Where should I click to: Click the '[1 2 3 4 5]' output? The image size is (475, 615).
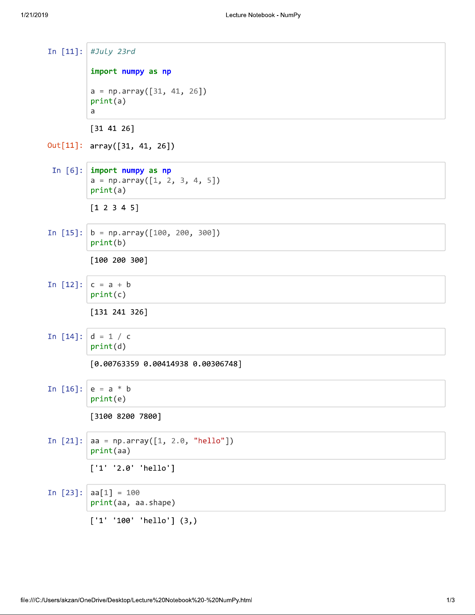point(114,208)
